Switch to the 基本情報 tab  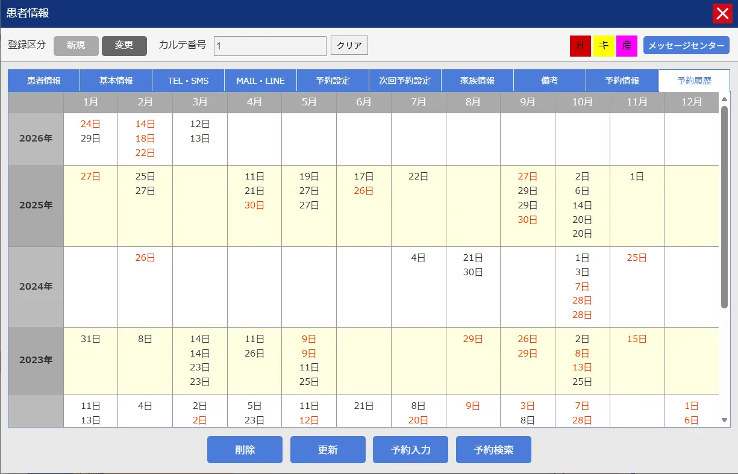[116, 81]
